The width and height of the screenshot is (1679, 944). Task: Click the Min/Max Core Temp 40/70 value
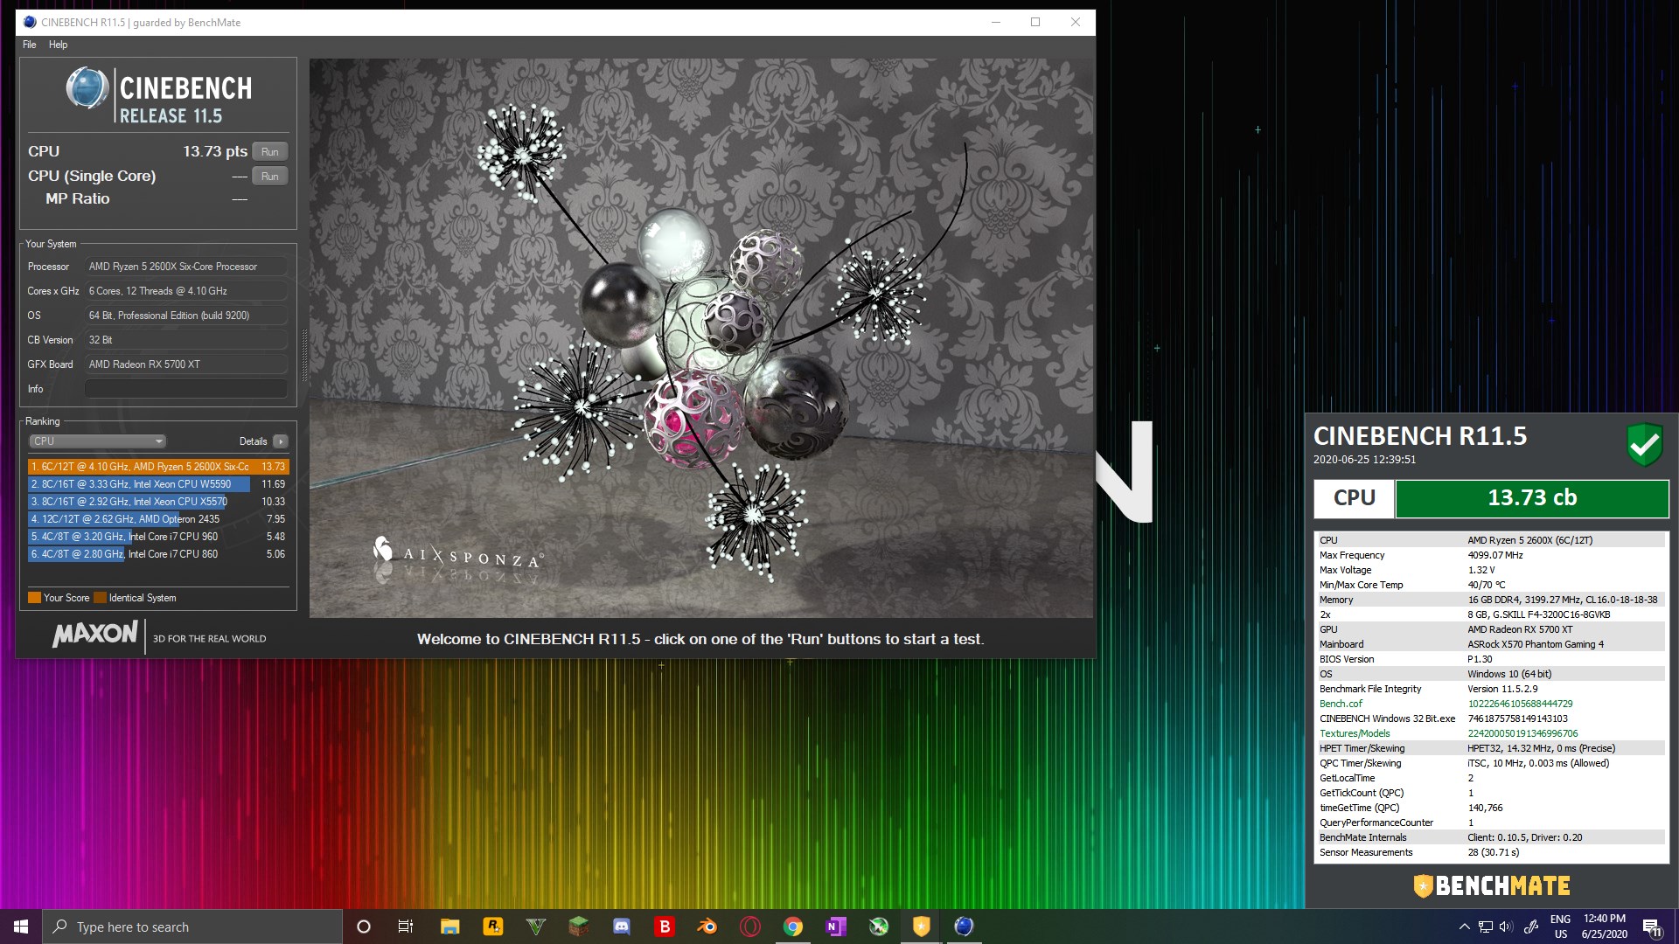tap(1487, 585)
